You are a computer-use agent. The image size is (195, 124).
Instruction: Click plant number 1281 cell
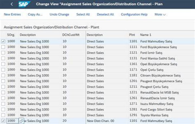pos(133,109)
